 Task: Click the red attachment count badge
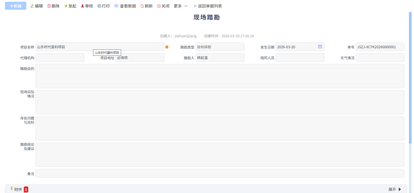pos(26,189)
